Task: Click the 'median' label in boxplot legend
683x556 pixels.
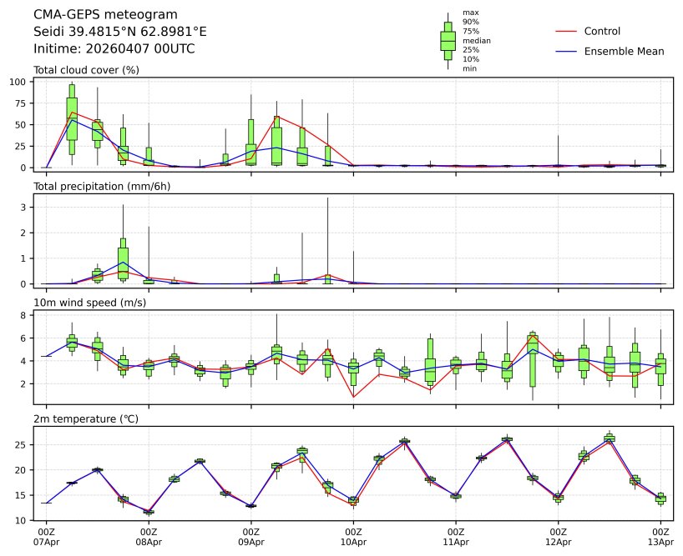Action: 476,40
